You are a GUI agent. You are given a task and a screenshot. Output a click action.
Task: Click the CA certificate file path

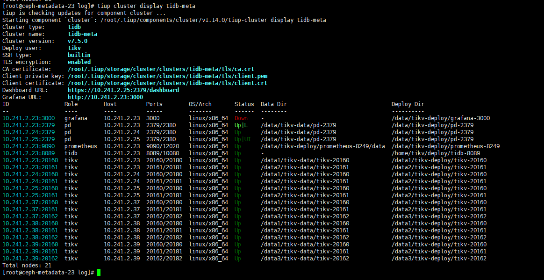click(x=161, y=69)
